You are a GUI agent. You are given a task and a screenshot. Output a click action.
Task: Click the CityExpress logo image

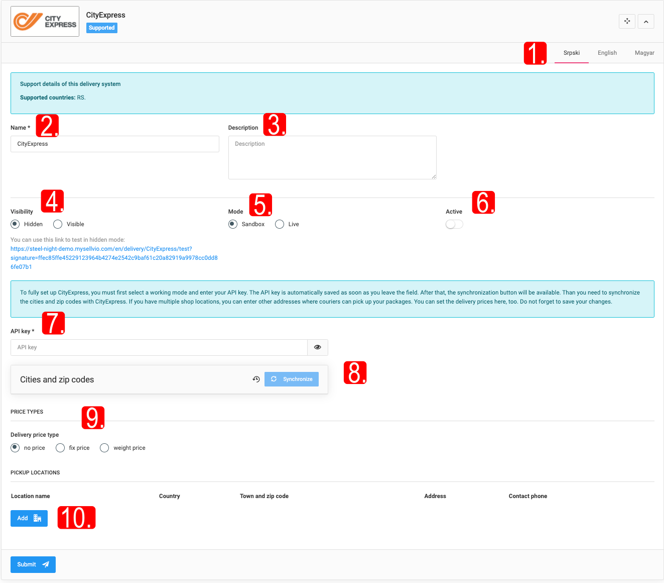click(45, 22)
